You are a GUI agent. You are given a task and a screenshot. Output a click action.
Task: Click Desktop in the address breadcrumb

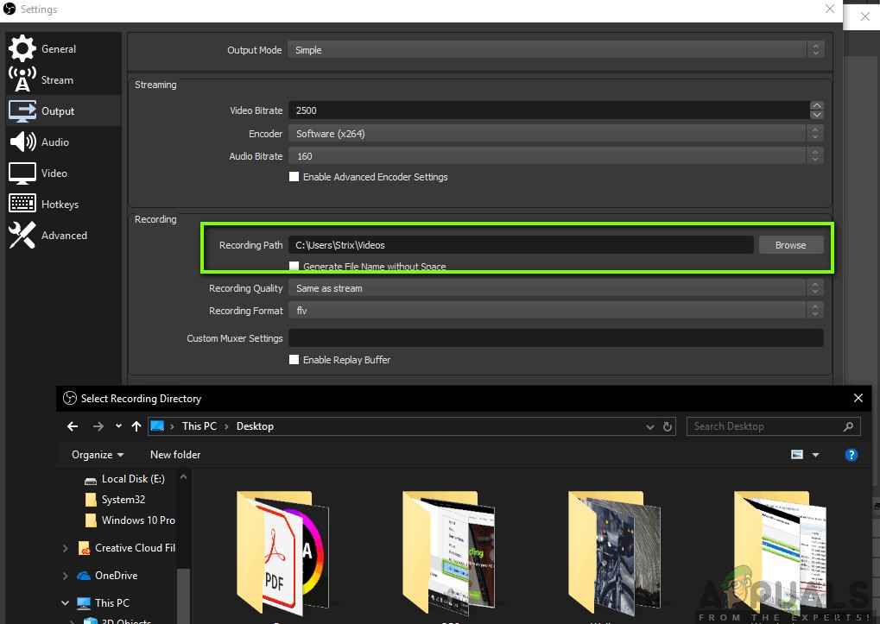[255, 426]
